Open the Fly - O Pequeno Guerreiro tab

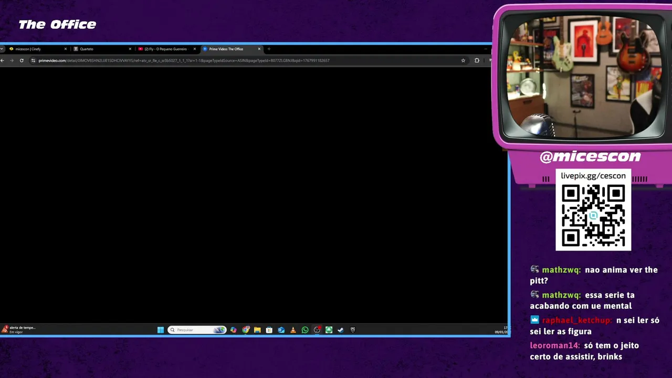[166, 49]
